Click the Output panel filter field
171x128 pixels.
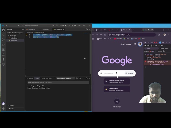coord(58,82)
